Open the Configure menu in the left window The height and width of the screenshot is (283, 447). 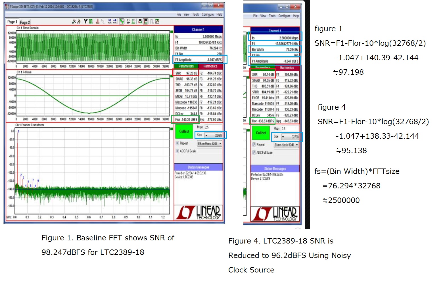[208, 14]
